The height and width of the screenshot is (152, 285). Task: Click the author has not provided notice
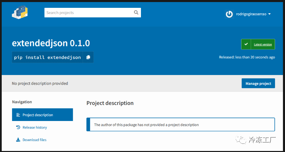pyautogui.click(x=181, y=124)
